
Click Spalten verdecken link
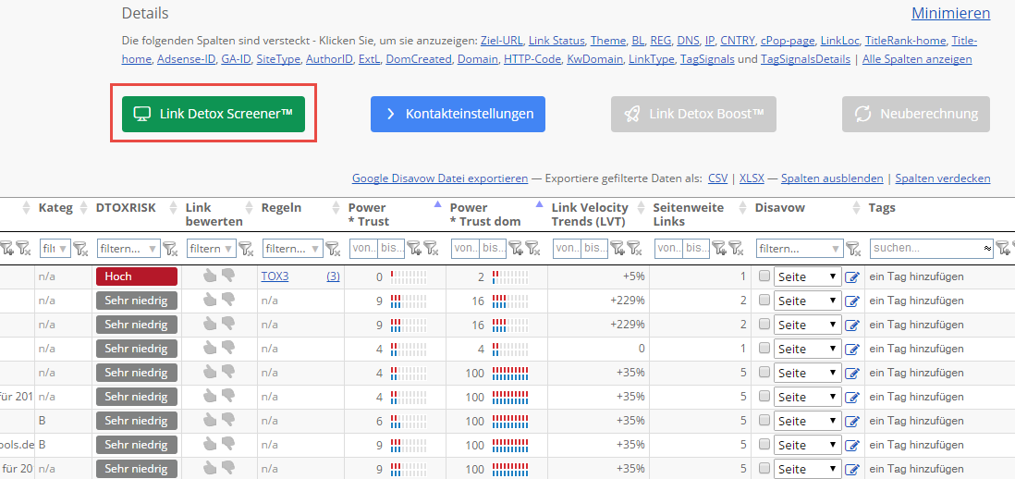pos(943,178)
